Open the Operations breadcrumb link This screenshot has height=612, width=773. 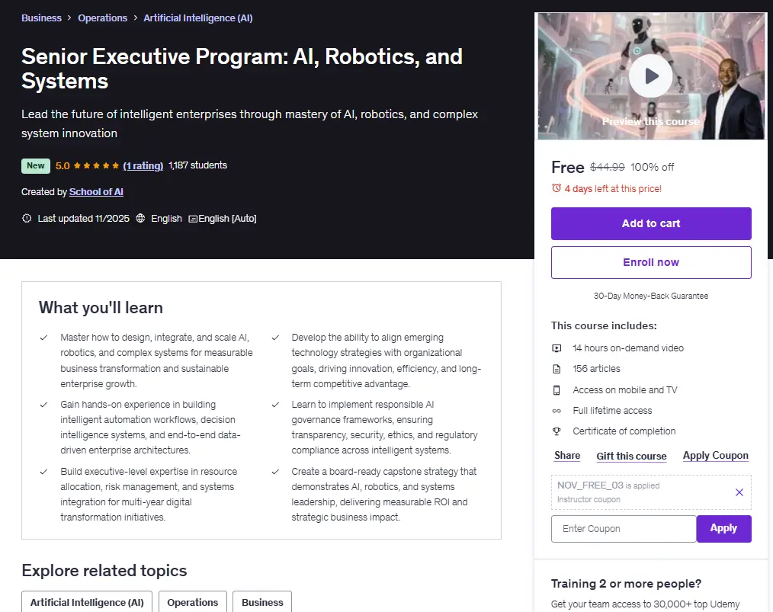(x=103, y=18)
